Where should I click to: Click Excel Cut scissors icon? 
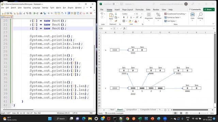click(x=116, y=14)
